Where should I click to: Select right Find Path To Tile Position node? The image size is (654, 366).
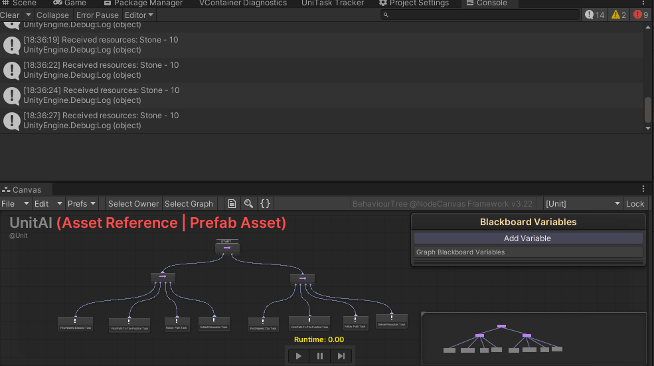click(309, 323)
